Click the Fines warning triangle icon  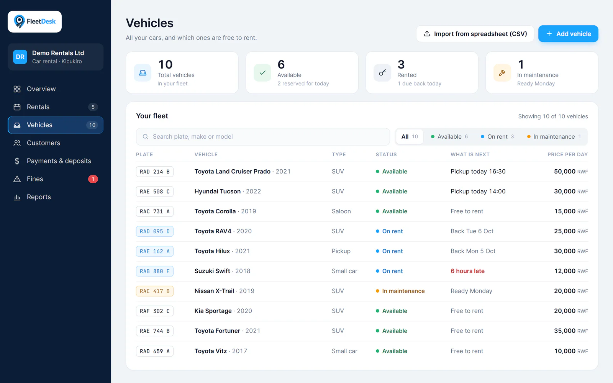(x=17, y=179)
